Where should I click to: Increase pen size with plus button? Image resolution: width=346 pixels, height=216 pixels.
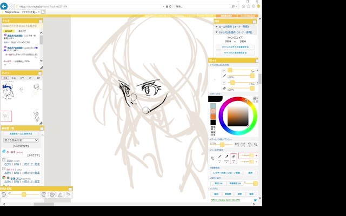(257, 70)
